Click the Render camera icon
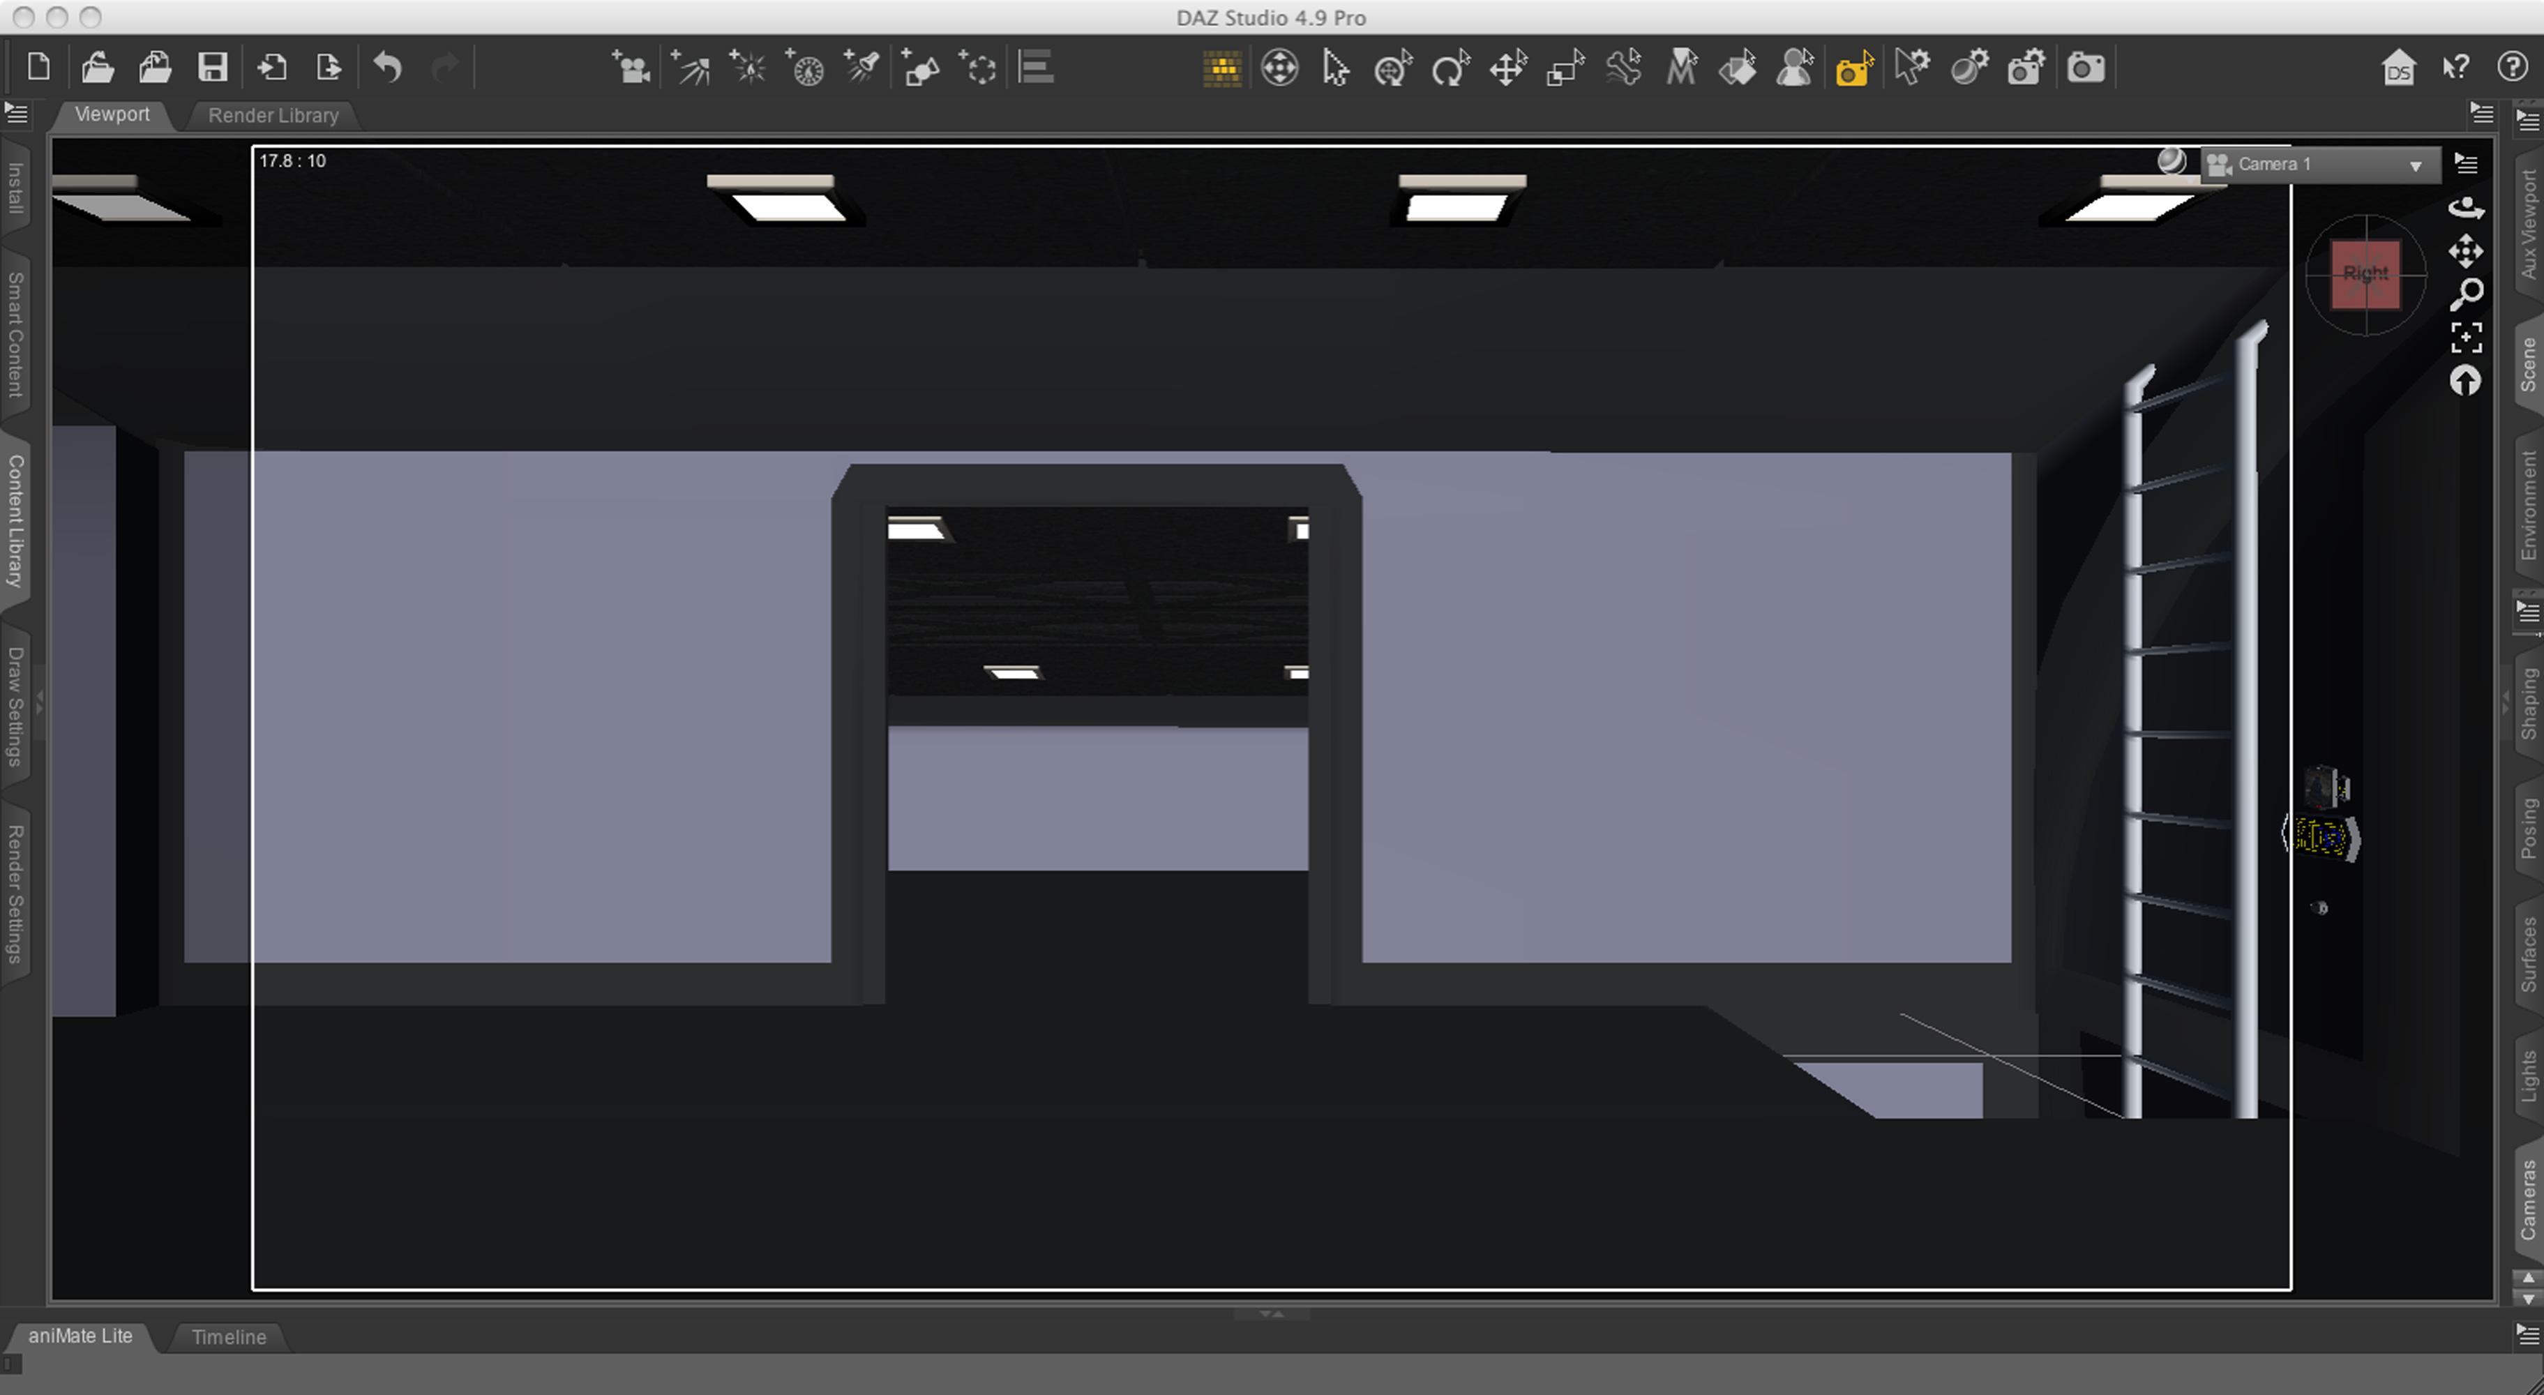Viewport: 2544px width, 1395px height. coord(2085,68)
